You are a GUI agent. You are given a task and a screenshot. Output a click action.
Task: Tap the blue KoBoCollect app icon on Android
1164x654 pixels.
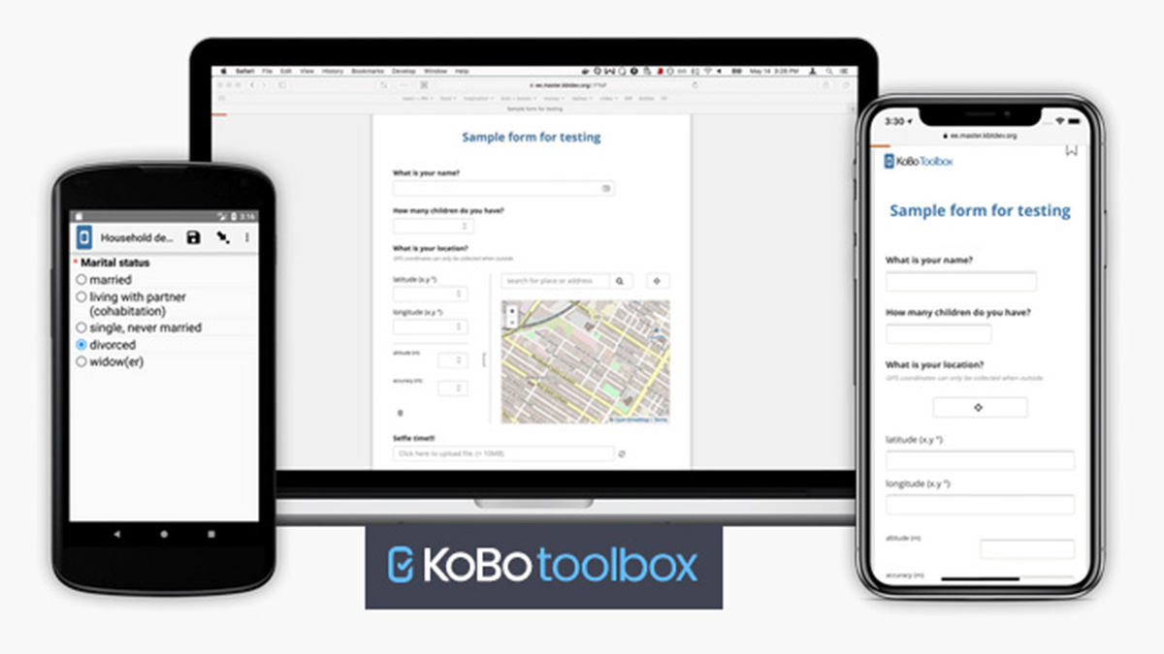[x=83, y=237]
